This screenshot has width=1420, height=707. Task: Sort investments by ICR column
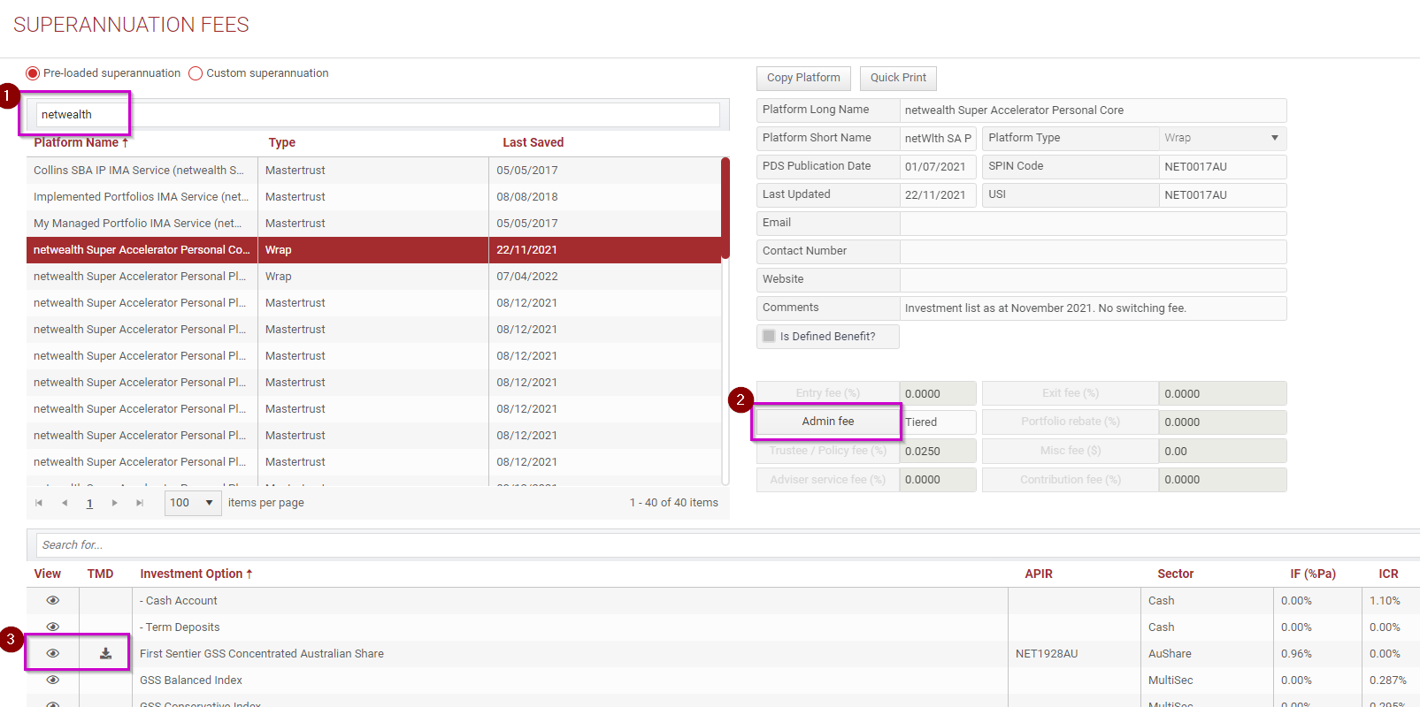point(1389,574)
